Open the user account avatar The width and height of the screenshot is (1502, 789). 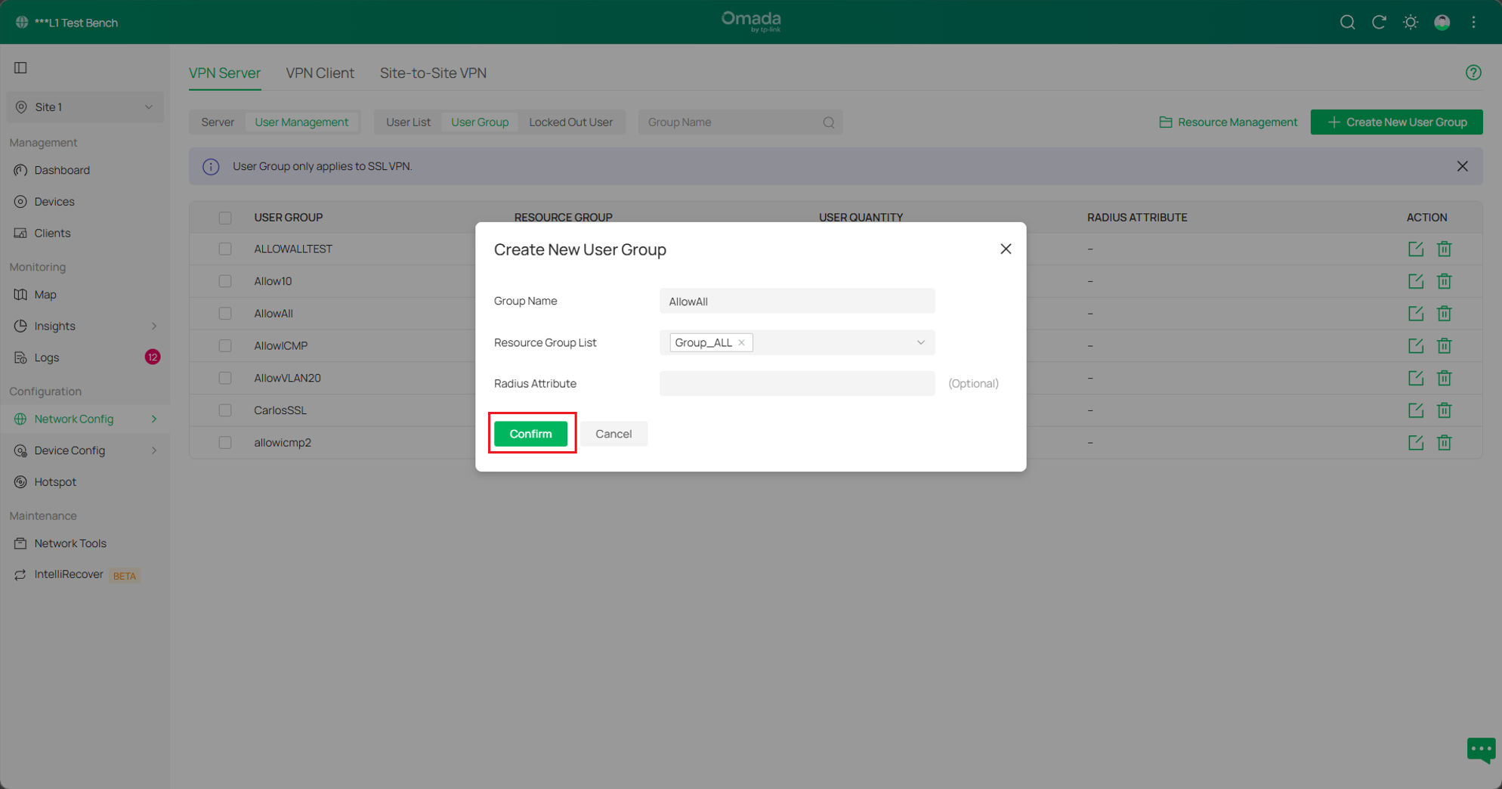[1442, 23]
